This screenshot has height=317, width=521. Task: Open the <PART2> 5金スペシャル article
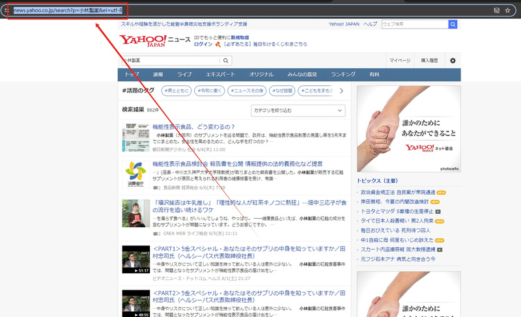pos(249,296)
